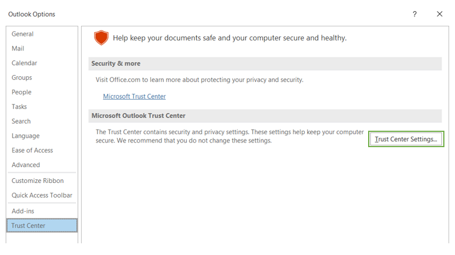Click the Help question mark icon
The image size is (455, 255).
click(x=414, y=14)
